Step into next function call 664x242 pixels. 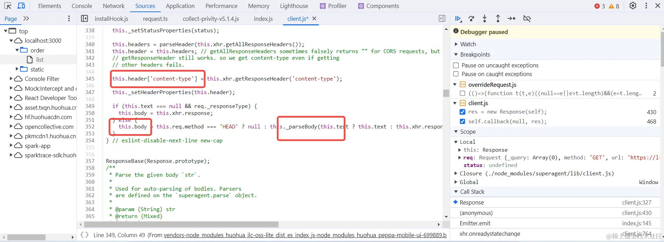(x=485, y=18)
